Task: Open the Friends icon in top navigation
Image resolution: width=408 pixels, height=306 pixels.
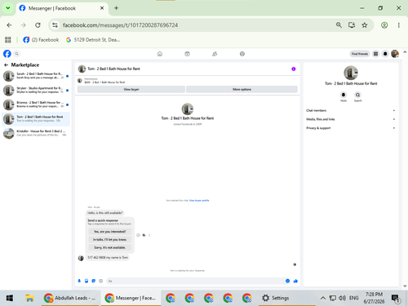Action: pos(215,54)
